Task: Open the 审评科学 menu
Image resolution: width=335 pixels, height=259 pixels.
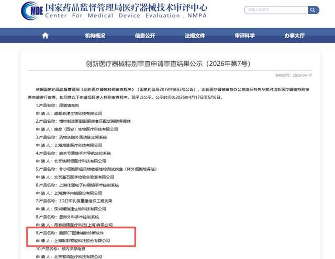Action: pyautogui.click(x=244, y=36)
